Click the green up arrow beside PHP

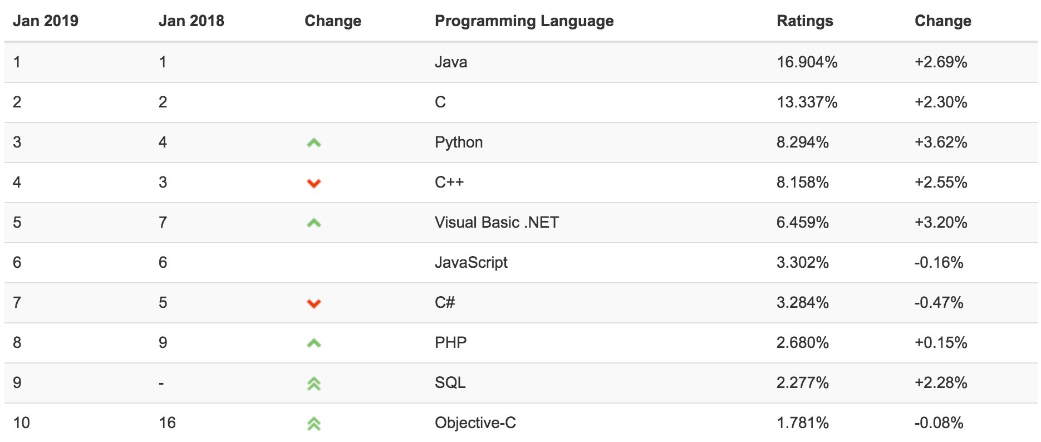coord(314,343)
